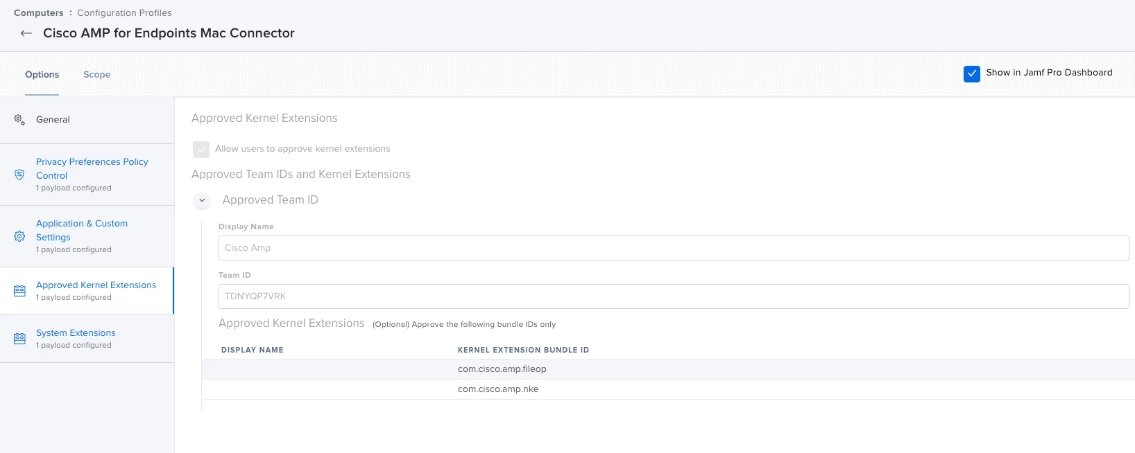
Task: Open Application & Custom Settings payload
Action: [87, 236]
